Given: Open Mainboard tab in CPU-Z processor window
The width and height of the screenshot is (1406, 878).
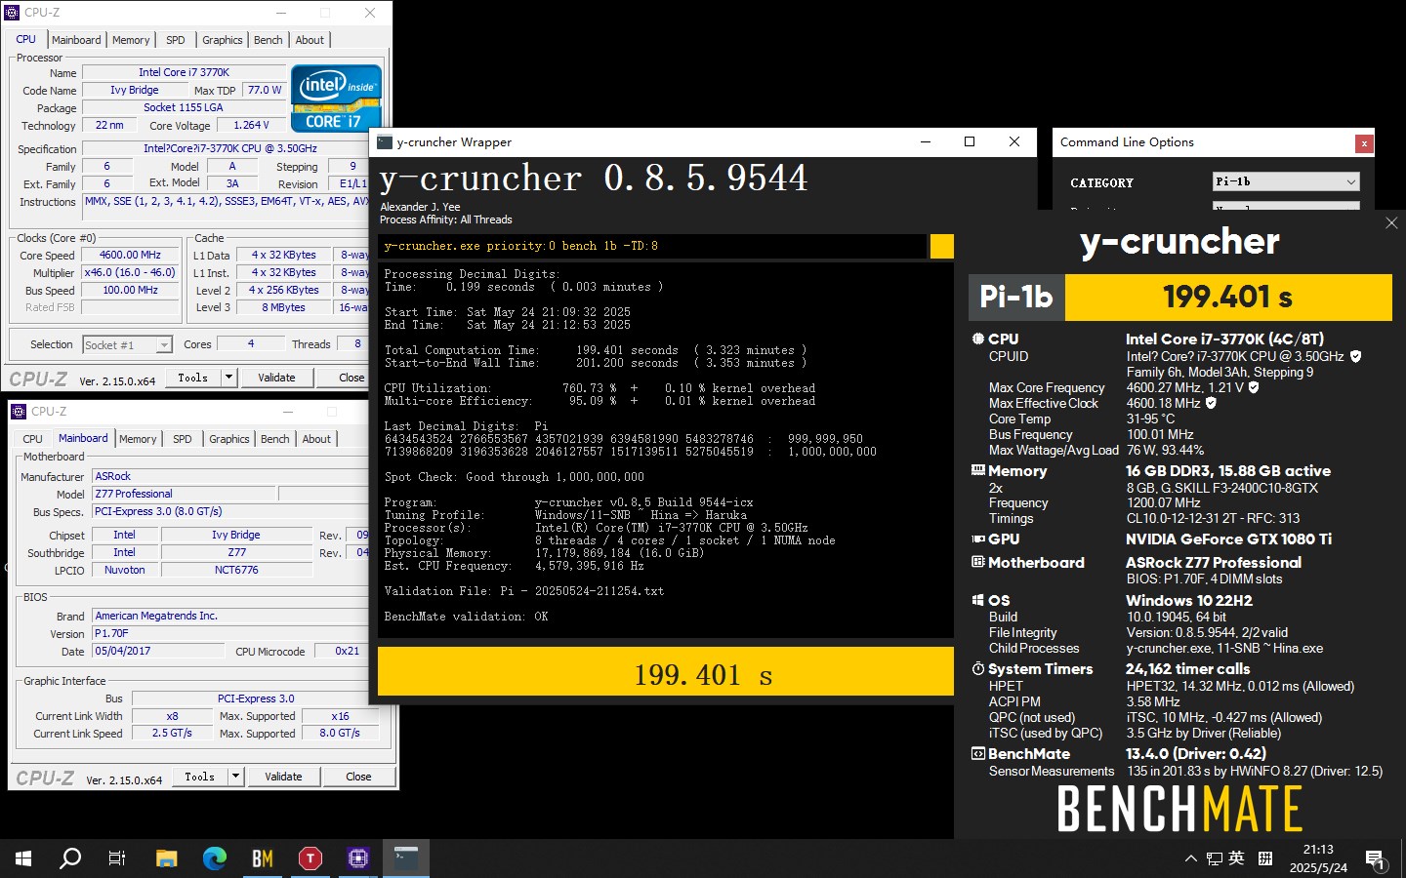Looking at the screenshot, I should tap(76, 40).
